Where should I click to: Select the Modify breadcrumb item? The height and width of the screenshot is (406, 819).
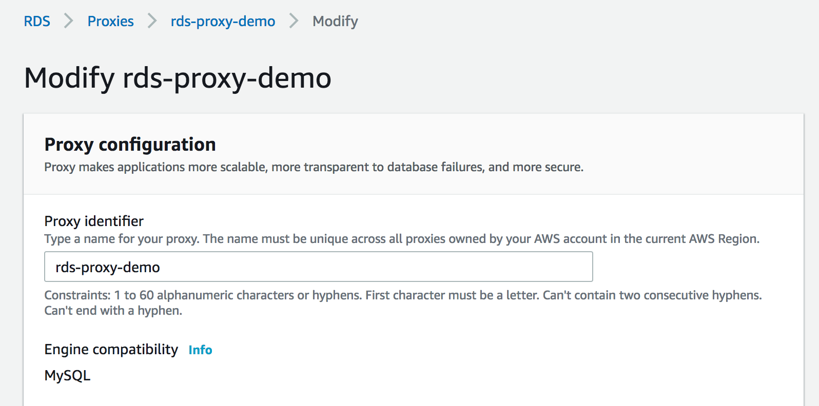tap(335, 21)
